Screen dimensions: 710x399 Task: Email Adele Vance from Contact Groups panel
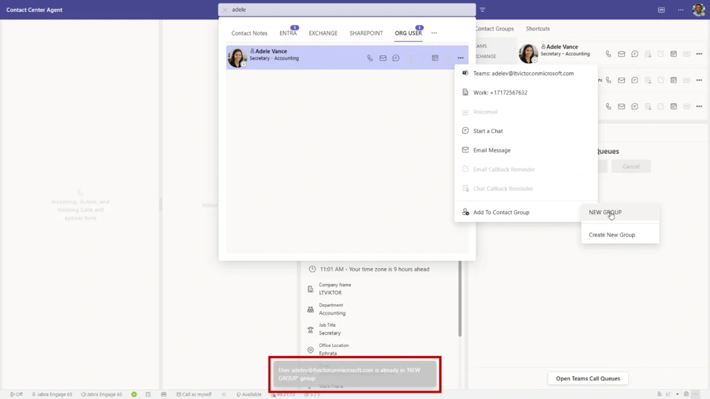(621, 54)
